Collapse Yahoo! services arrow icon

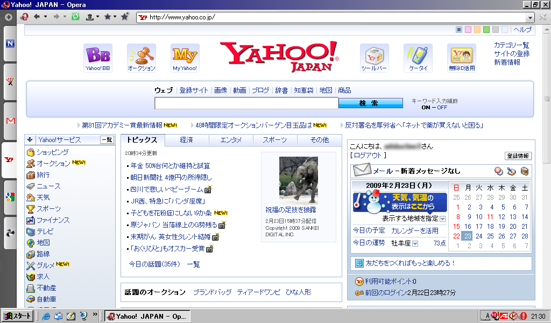pos(30,139)
